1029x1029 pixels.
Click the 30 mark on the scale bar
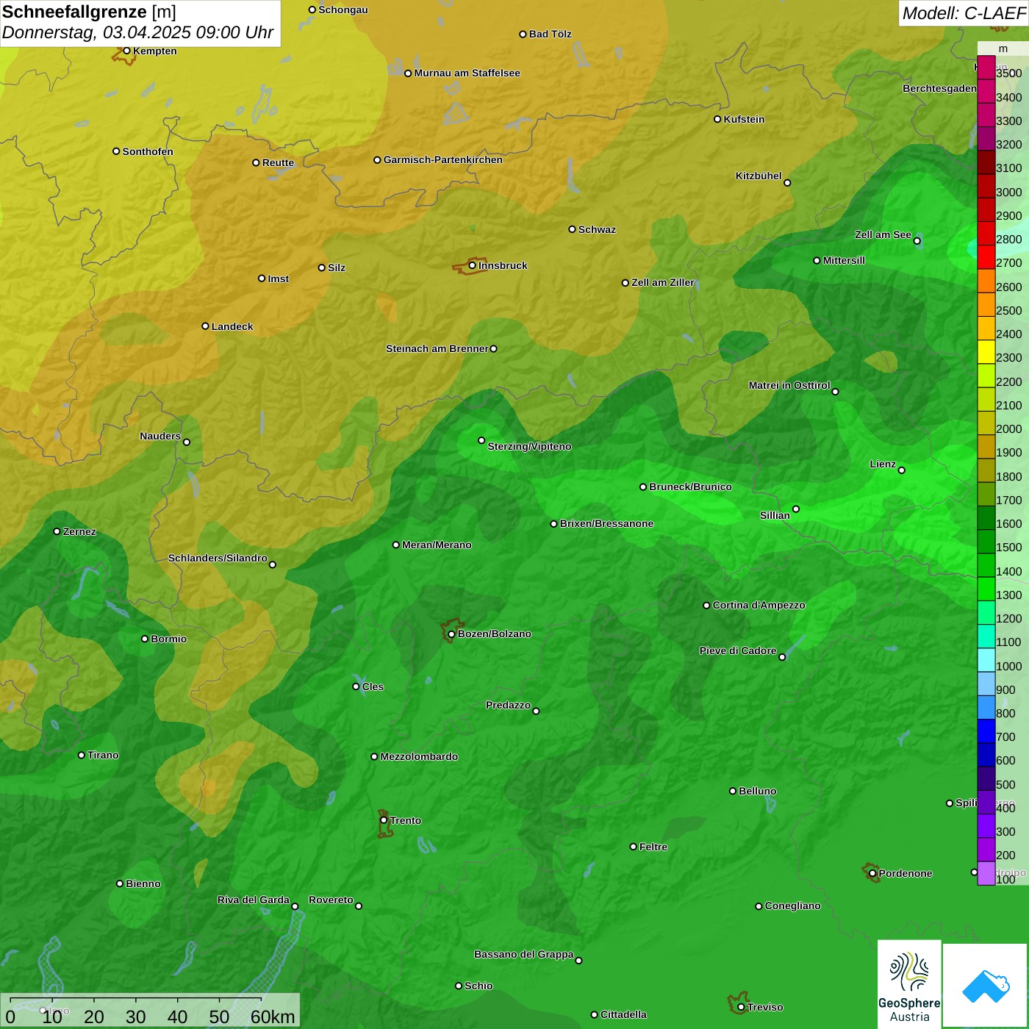(x=136, y=1017)
